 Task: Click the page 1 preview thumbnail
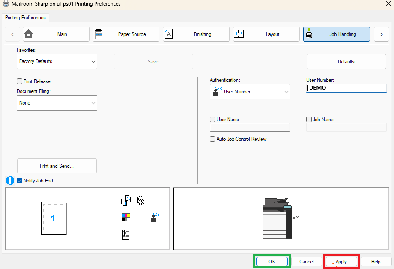tap(54, 218)
